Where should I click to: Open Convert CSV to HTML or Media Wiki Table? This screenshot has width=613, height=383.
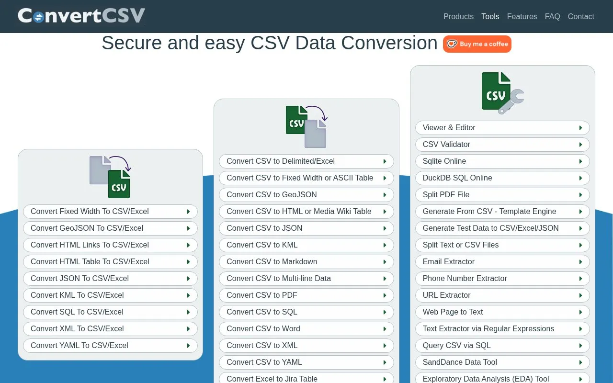(306, 212)
